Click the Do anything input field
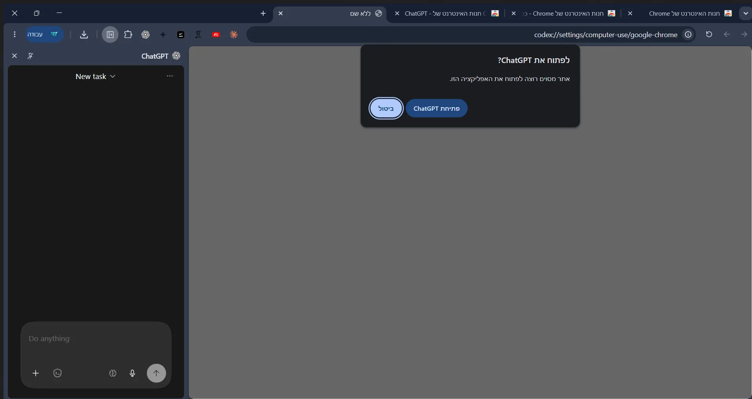Viewport: 752px width, 399px height. 96,339
